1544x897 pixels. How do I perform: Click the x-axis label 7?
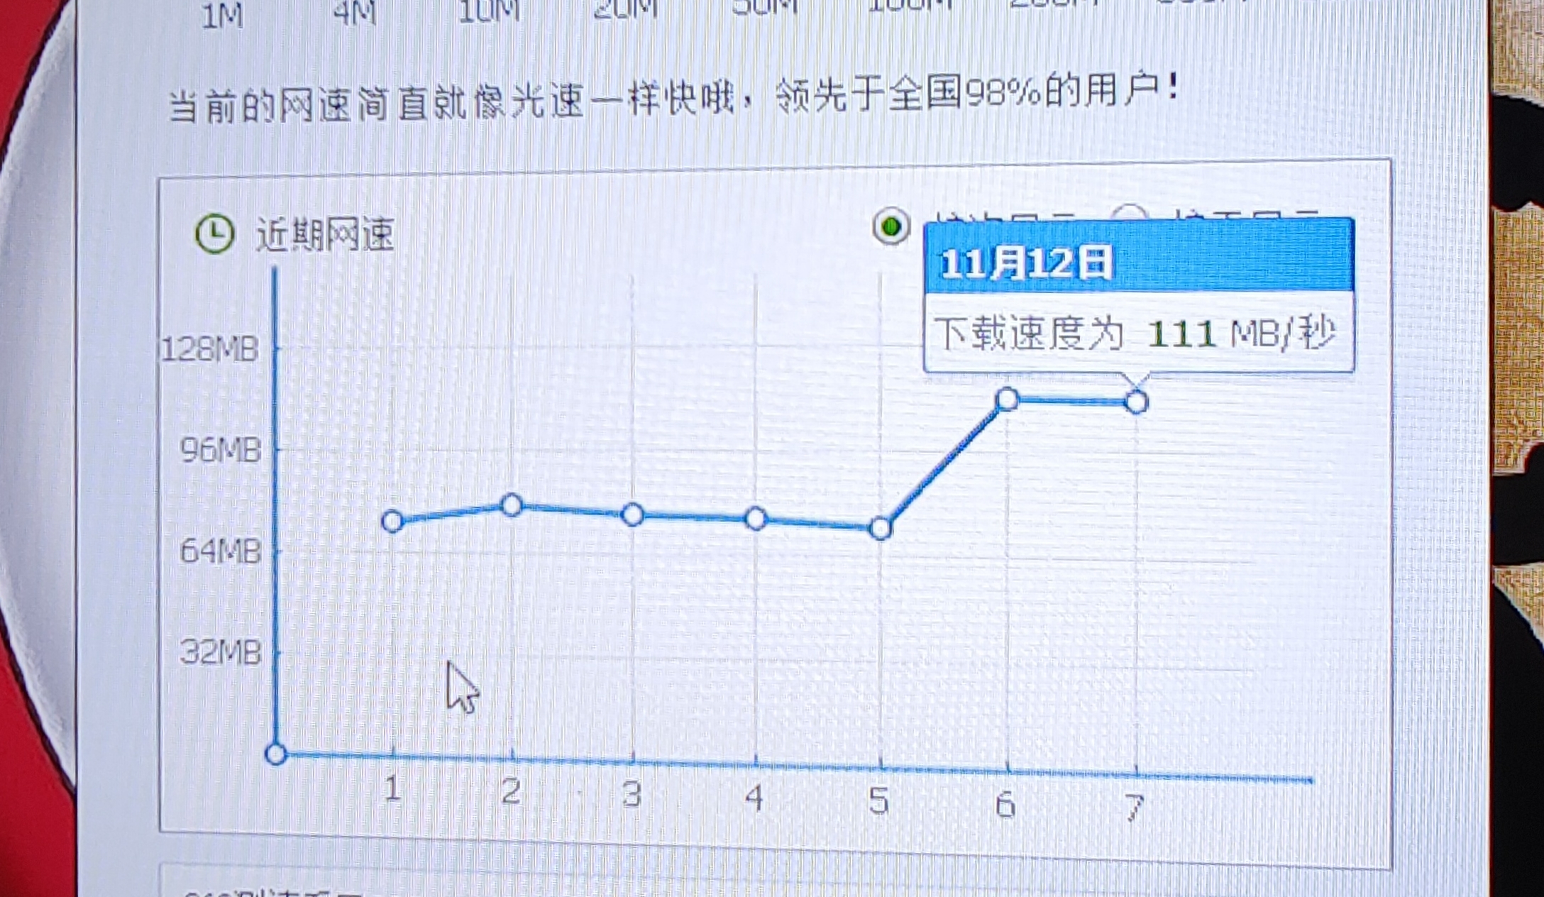[x=1134, y=808]
